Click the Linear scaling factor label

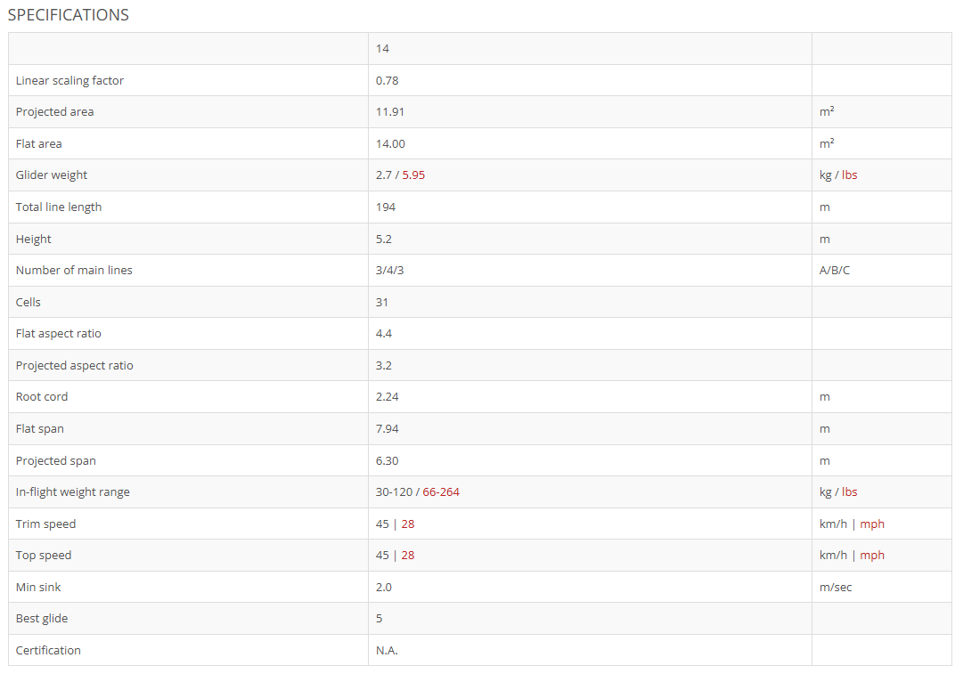[x=69, y=81]
